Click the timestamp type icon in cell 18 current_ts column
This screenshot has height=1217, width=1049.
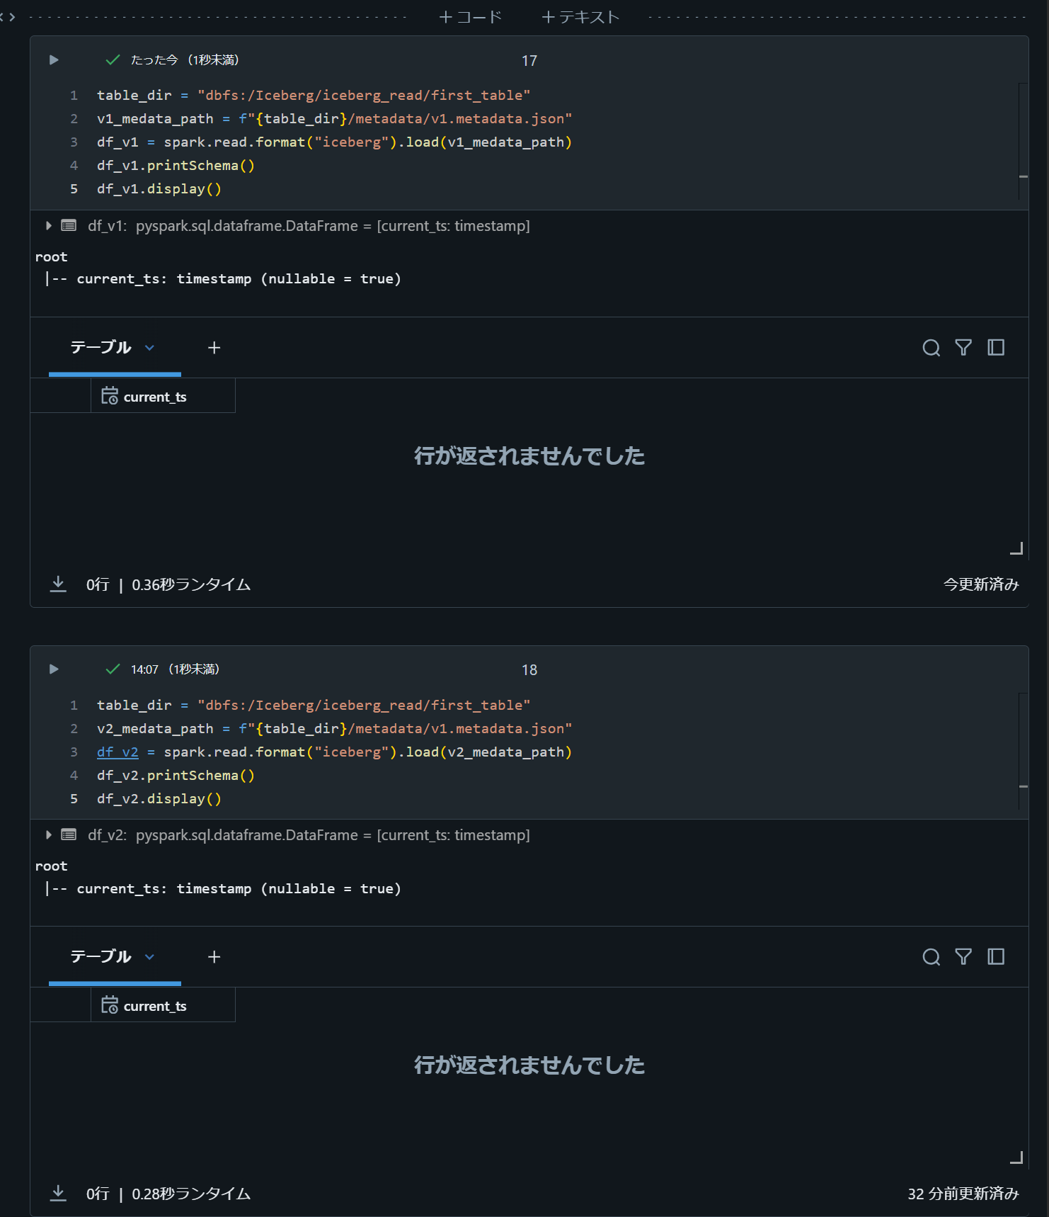[110, 1005]
